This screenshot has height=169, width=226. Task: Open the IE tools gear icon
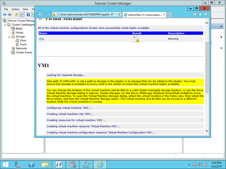click(x=205, y=14)
